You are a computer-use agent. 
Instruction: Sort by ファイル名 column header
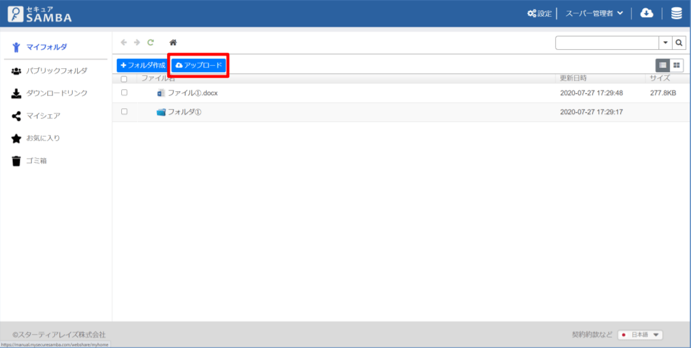158,78
